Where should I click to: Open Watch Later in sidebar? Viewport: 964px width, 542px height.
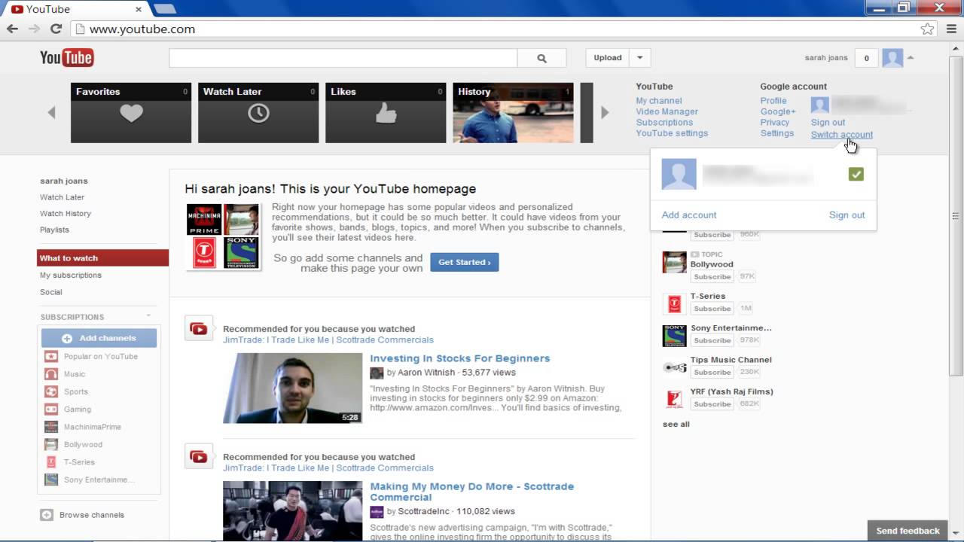click(62, 197)
